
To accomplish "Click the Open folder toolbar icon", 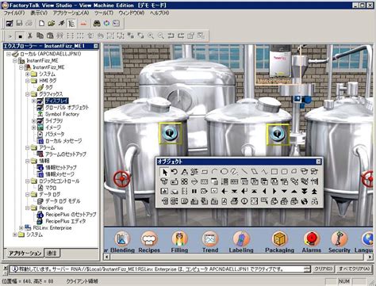I will point(52,24).
